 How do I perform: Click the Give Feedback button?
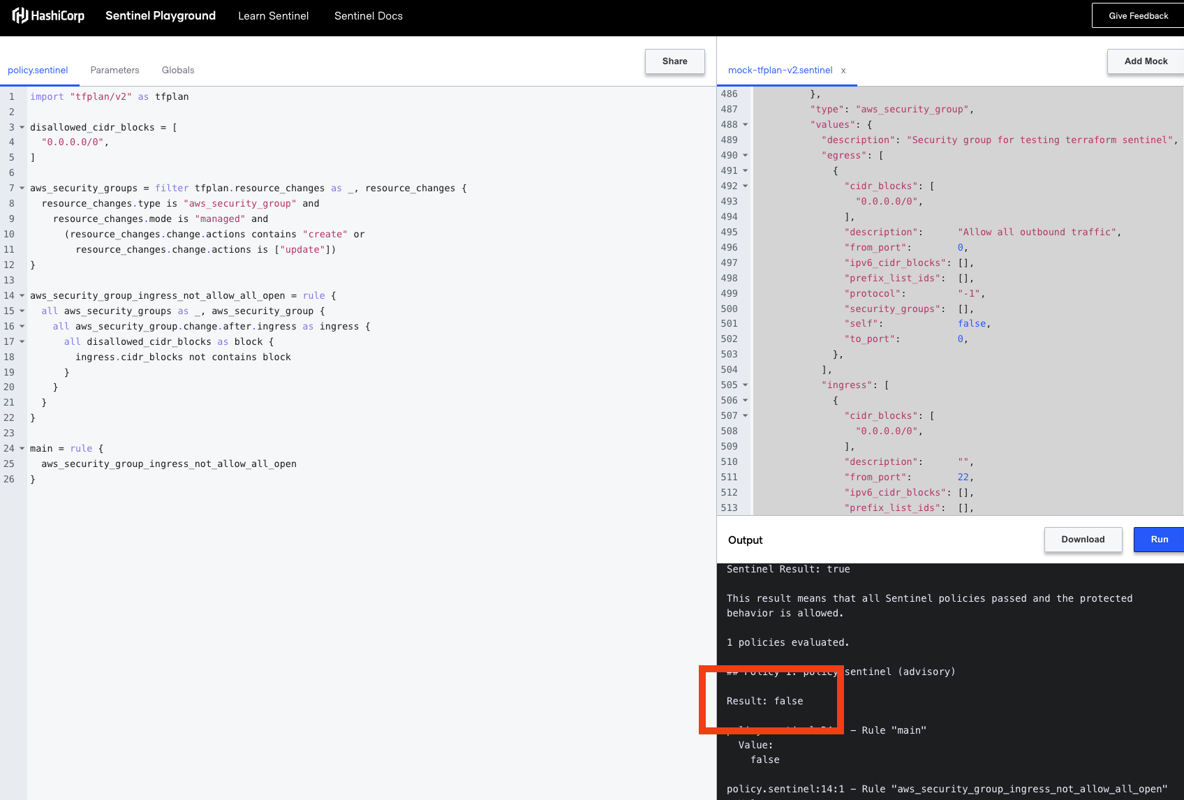(x=1138, y=15)
